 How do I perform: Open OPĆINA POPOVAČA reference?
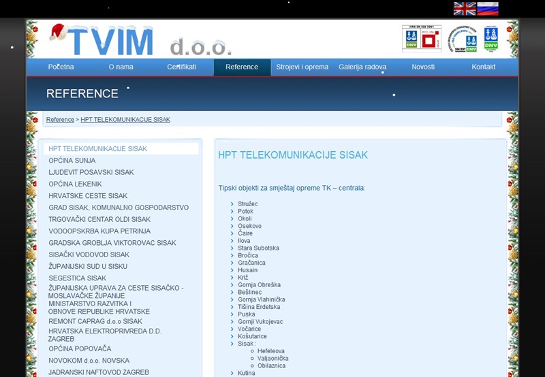tap(80, 349)
